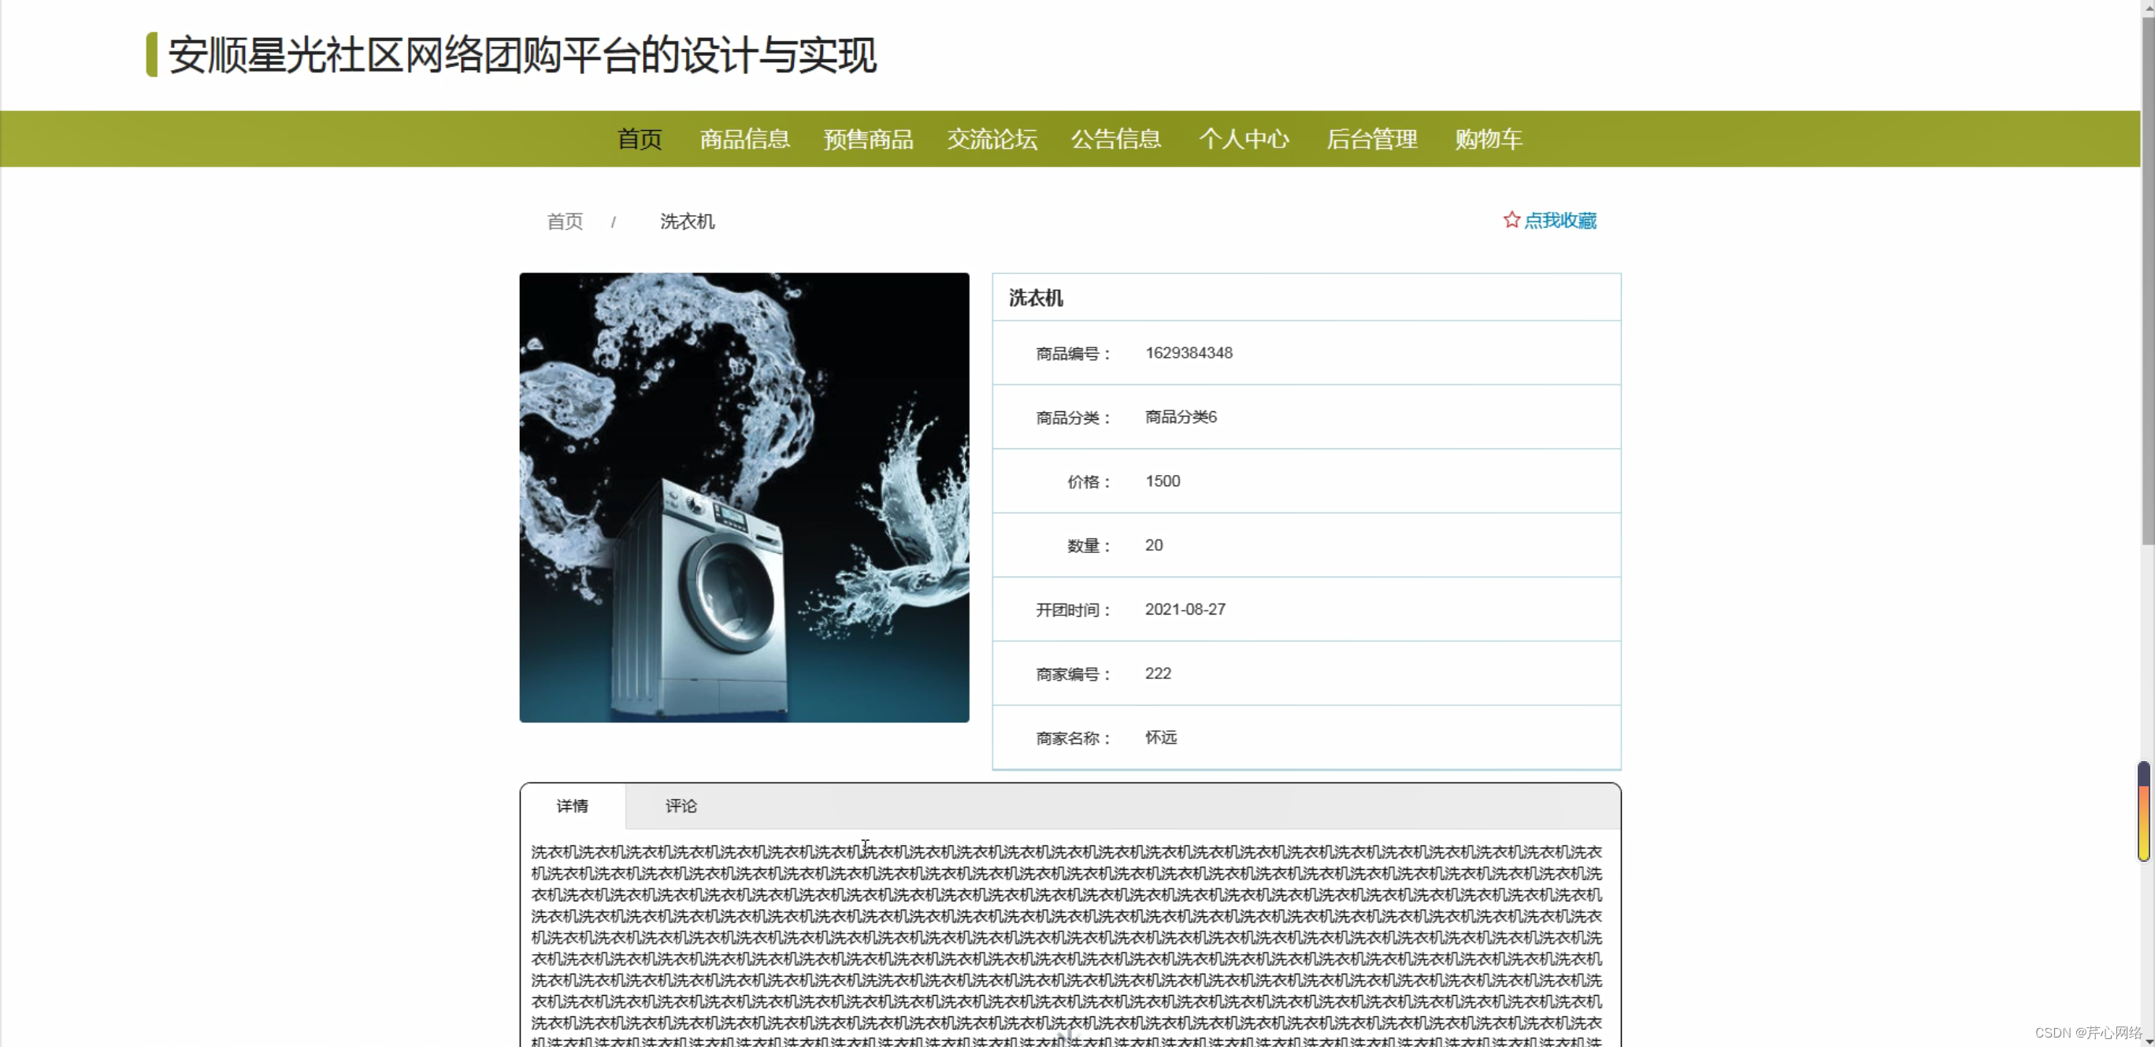
Task: Open the 购物车 shopping cart
Action: click(1488, 139)
